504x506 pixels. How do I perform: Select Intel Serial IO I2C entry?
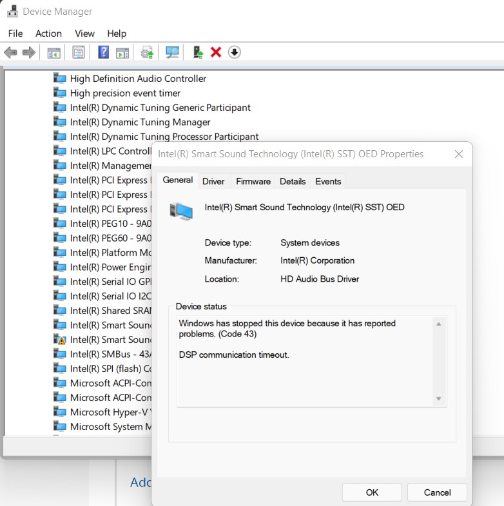[x=111, y=296]
